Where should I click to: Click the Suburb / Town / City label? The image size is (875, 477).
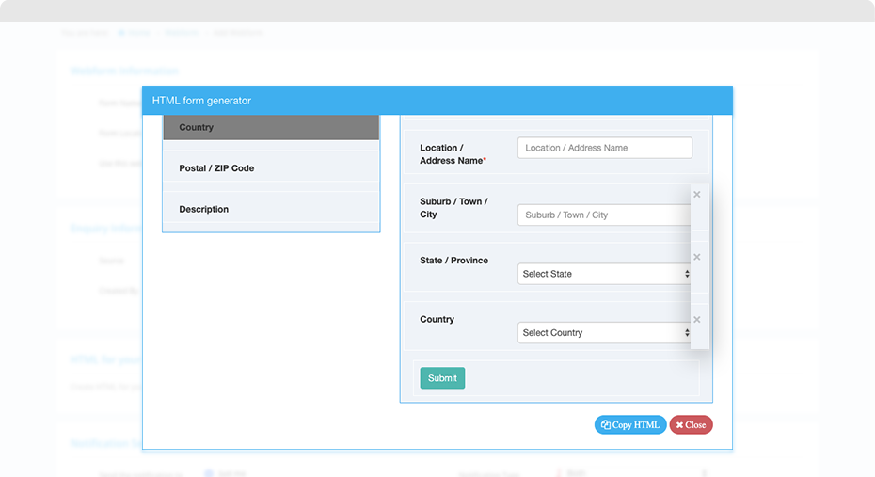453,208
